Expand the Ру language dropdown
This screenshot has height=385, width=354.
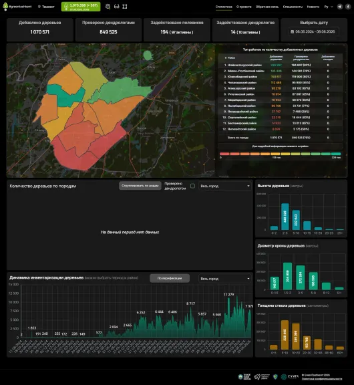(329, 7)
